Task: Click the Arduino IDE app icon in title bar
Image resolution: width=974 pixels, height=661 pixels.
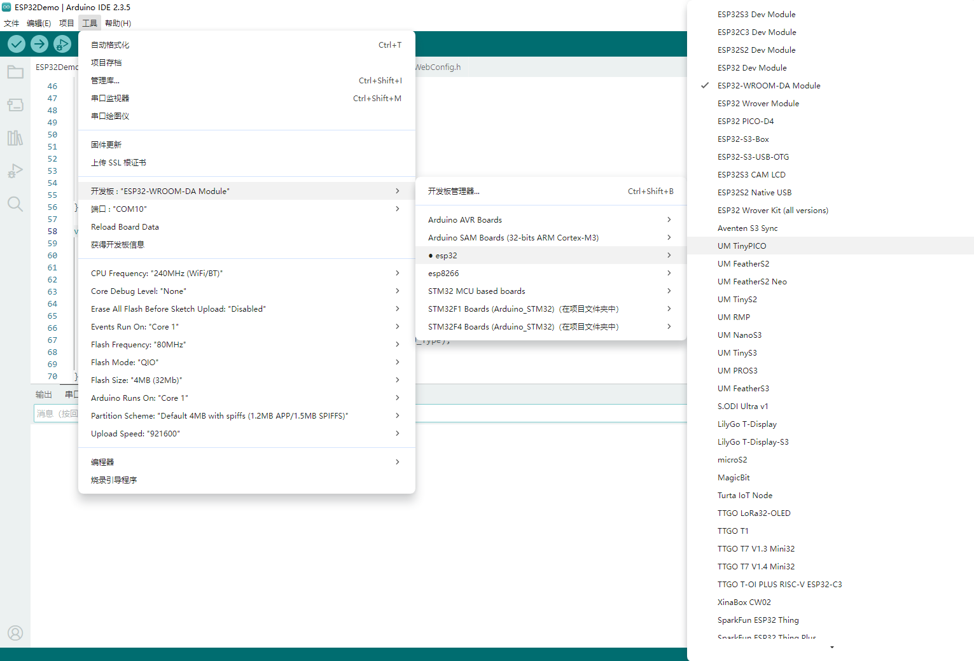Action: coord(6,7)
